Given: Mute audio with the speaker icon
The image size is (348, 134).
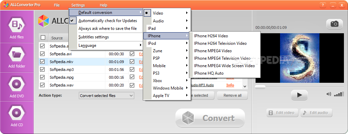Looking at the screenshot, I should click(329, 94).
